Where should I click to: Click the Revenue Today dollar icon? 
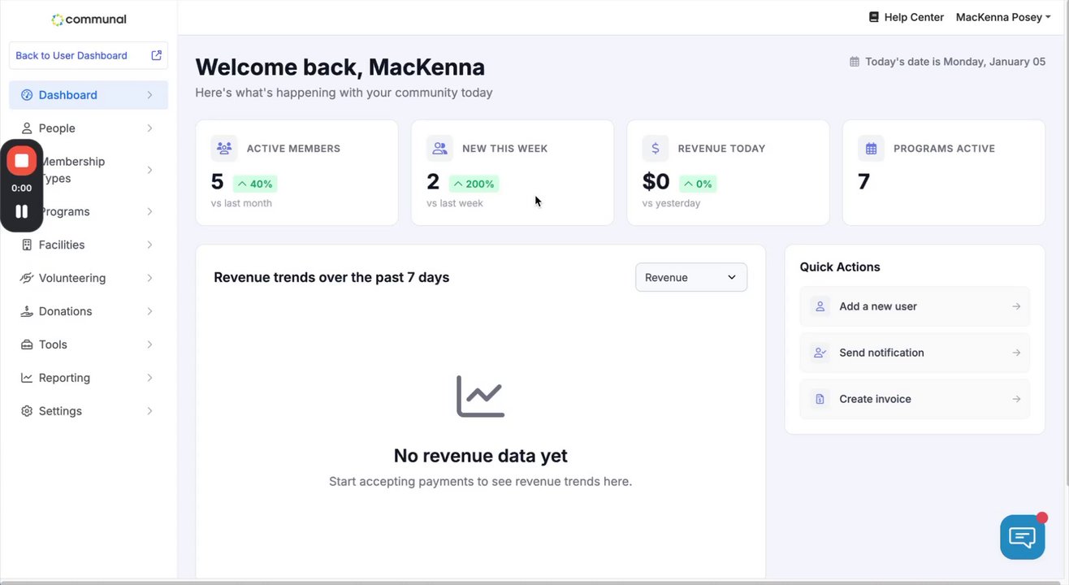[656, 149]
